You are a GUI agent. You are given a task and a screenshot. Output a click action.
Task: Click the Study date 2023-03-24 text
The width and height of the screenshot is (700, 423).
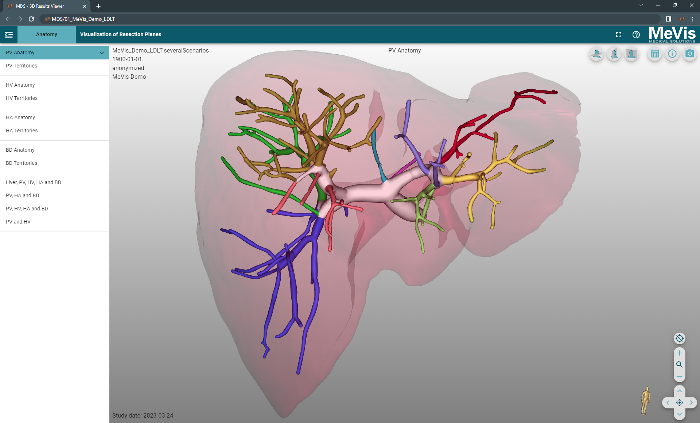coord(143,416)
